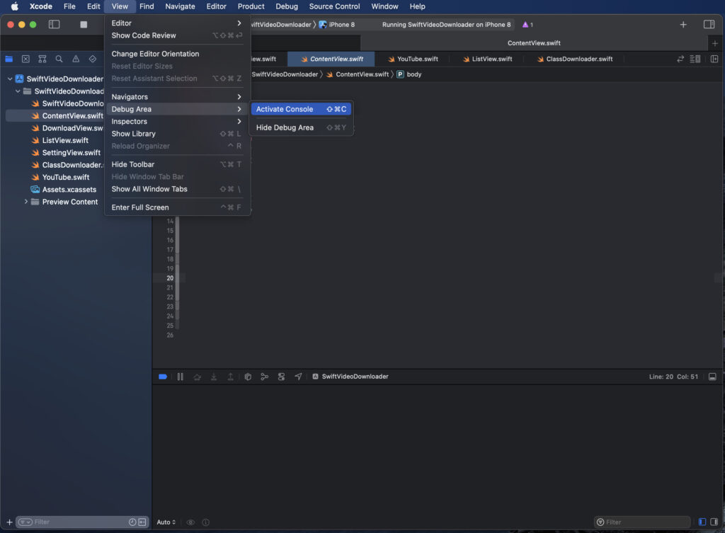The width and height of the screenshot is (725, 533).
Task: Toggle the variables view pane button
Action: (x=702, y=522)
